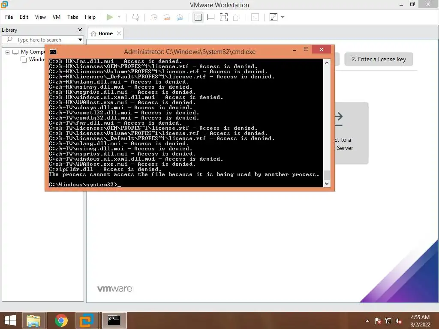Toggle the Show Library sidebar icon
The width and height of the screenshot is (439, 329).
tap(198, 17)
